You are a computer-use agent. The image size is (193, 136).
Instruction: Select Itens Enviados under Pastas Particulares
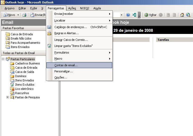click(x=22, y=80)
